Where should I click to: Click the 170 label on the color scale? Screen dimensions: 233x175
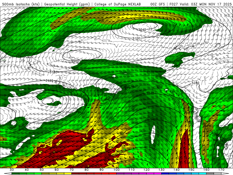(221, 170)
